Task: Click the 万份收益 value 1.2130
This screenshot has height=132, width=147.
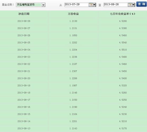Action: (73, 21)
